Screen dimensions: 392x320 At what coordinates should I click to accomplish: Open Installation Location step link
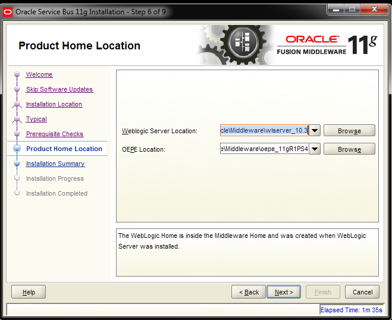[x=54, y=104]
